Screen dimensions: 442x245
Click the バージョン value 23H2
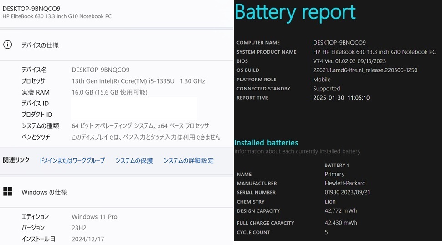(x=79, y=228)
